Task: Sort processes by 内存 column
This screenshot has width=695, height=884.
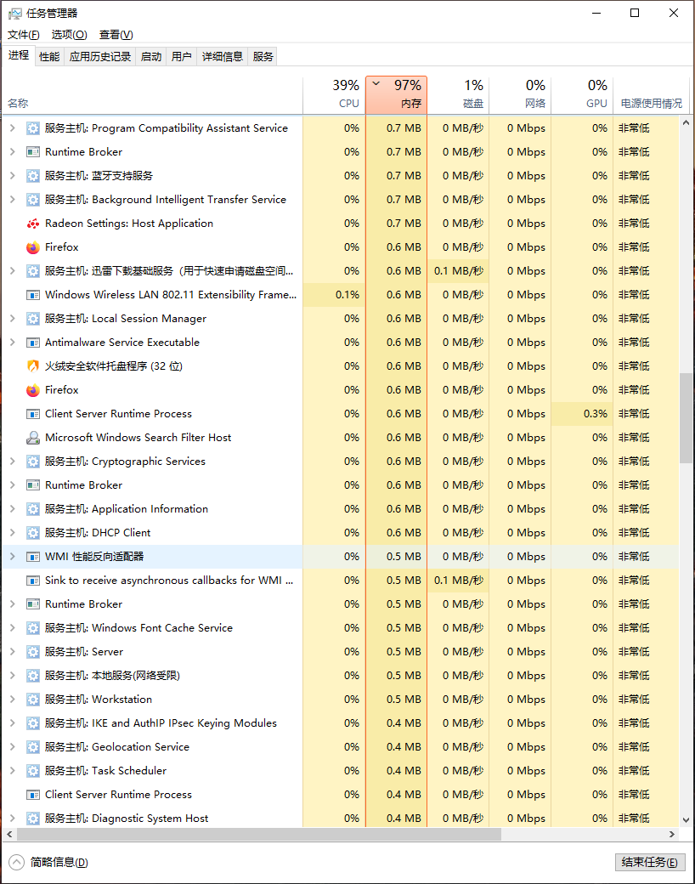Action: click(x=396, y=94)
